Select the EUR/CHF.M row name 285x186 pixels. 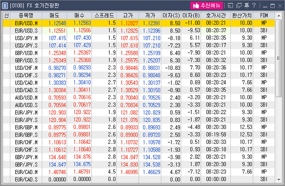click(x=26, y=142)
